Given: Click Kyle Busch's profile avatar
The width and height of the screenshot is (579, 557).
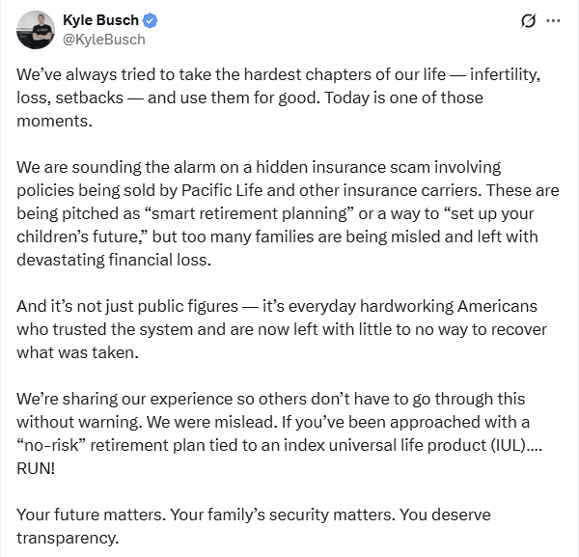Looking at the screenshot, I should coord(34,30).
